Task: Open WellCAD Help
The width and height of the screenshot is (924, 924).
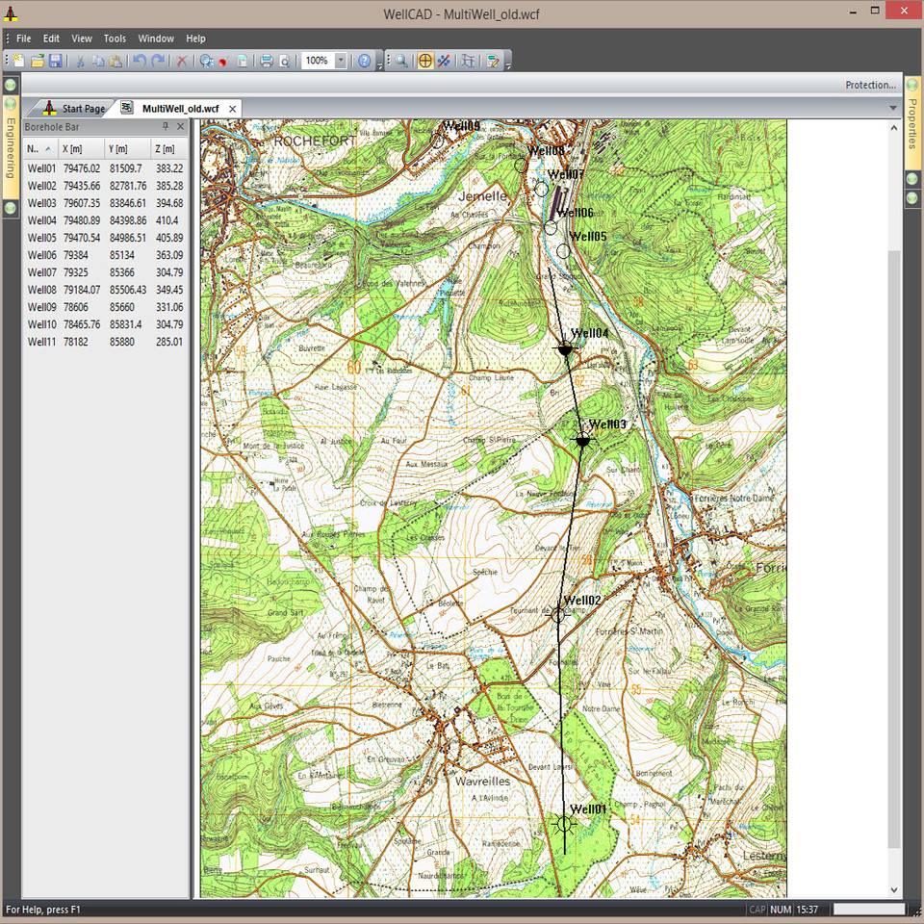Action: click(367, 60)
